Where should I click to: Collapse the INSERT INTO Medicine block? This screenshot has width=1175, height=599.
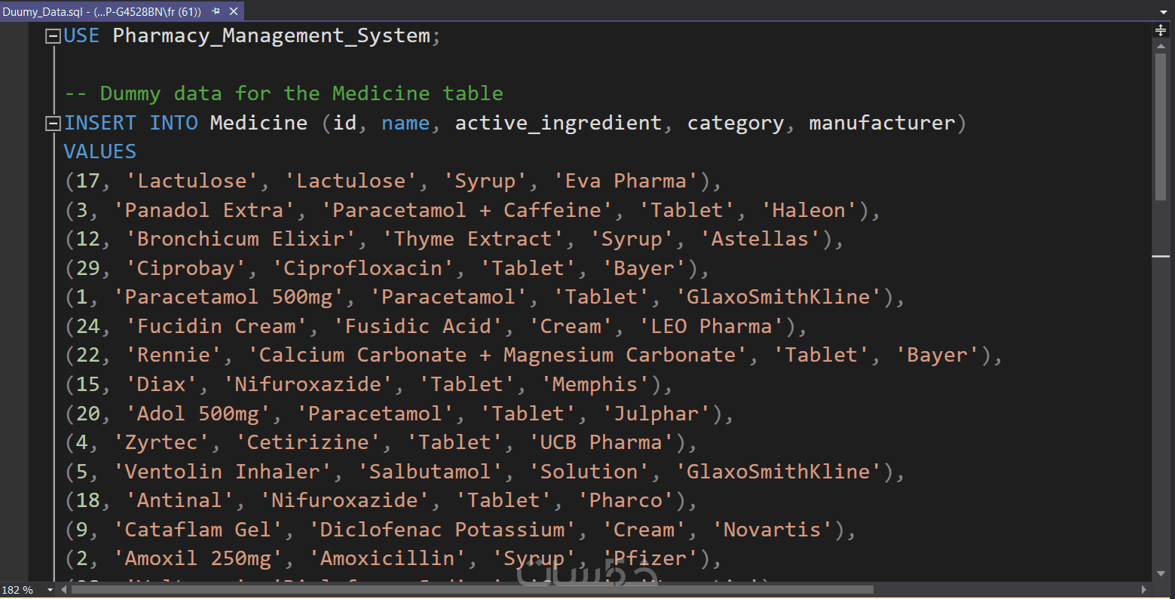click(53, 124)
